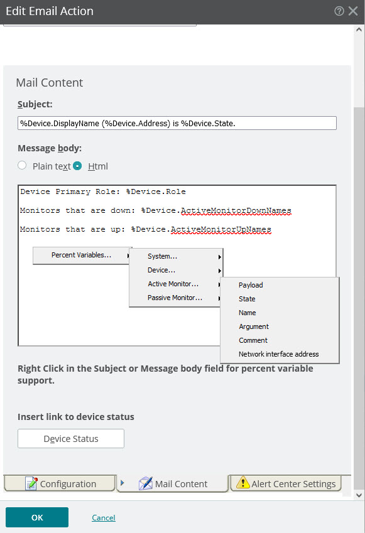Click the Cancel link

coord(104,518)
